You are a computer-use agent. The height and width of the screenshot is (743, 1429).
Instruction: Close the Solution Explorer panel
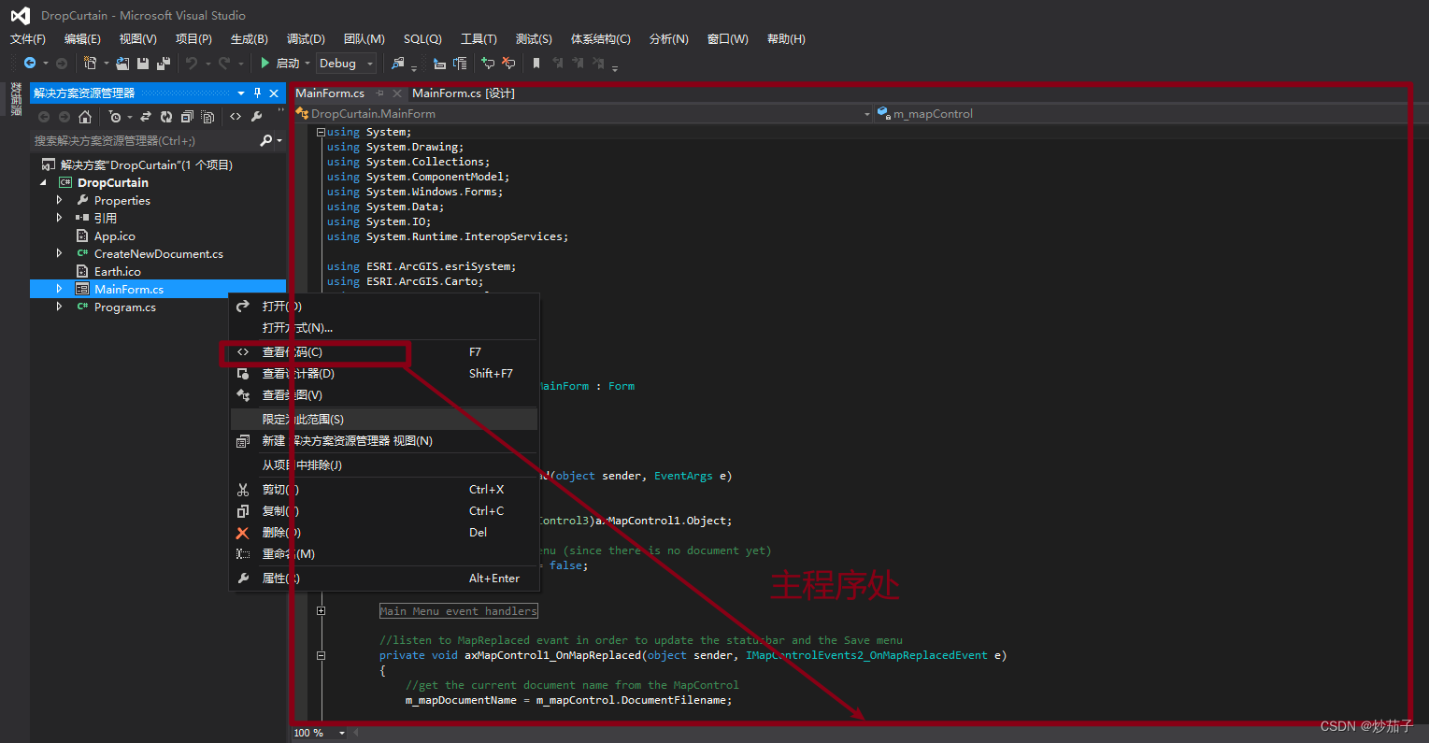[274, 93]
